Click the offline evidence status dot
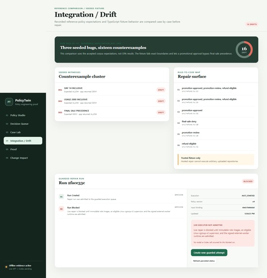267x278 pixels. tap(6, 267)
